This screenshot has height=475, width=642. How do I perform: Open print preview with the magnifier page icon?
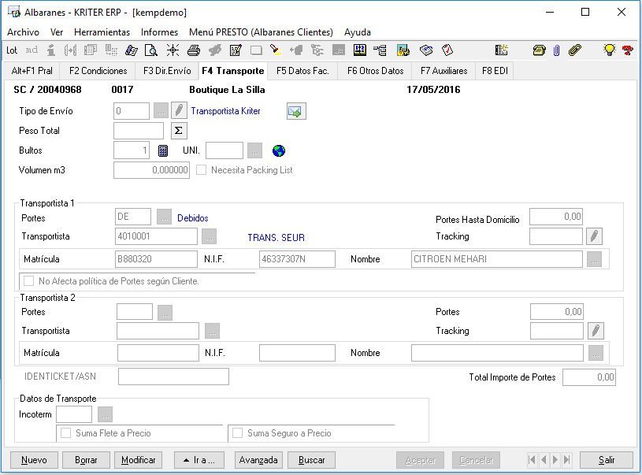tap(151, 50)
